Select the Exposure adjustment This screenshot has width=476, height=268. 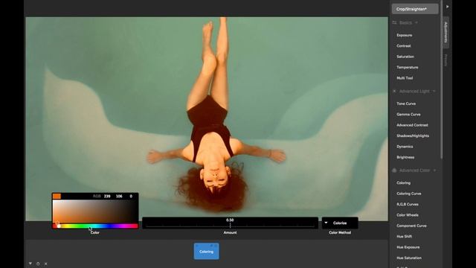point(405,35)
